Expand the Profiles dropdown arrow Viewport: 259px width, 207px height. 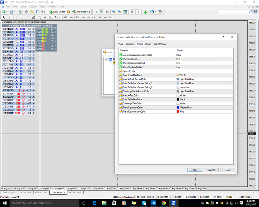(15, 12)
